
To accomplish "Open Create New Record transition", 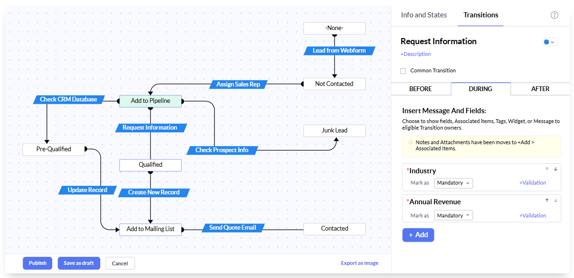I will pyautogui.click(x=154, y=193).
